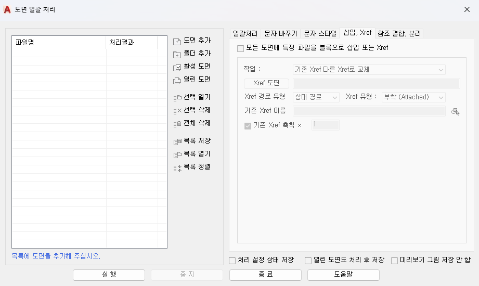Open the 작업 dropdown list
Image resolution: width=479 pixels, height=286 pixels.
coord(369,70)
